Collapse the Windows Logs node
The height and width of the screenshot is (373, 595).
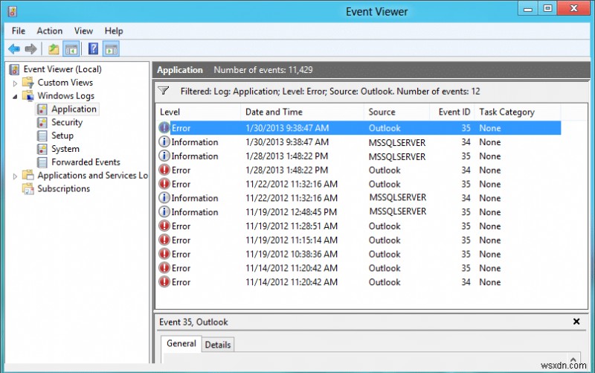[x=15, y=97]
